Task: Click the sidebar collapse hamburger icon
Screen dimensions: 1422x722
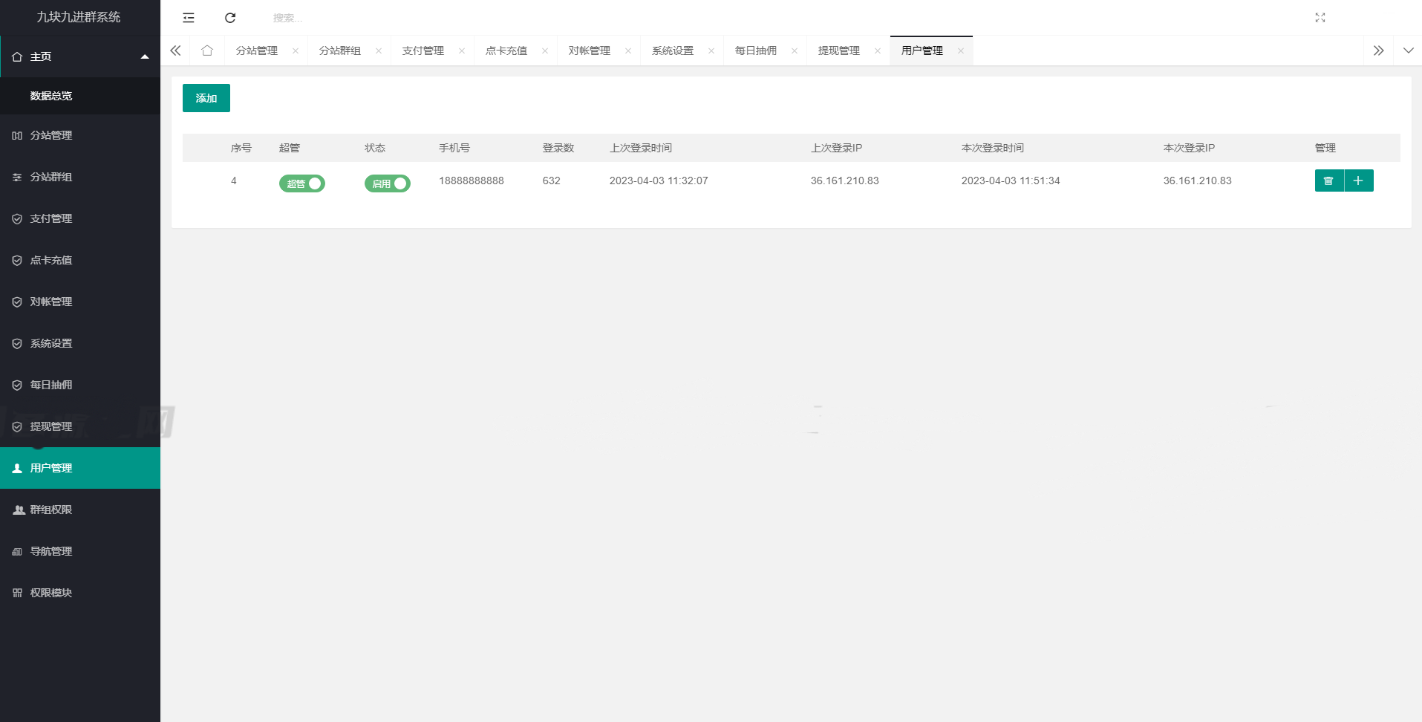Action: coord(188,17)
